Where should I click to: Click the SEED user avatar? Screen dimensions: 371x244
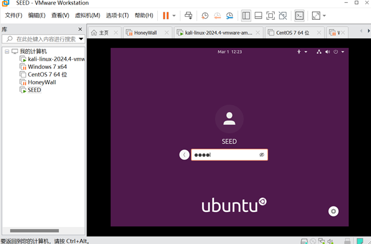[229, 119]
